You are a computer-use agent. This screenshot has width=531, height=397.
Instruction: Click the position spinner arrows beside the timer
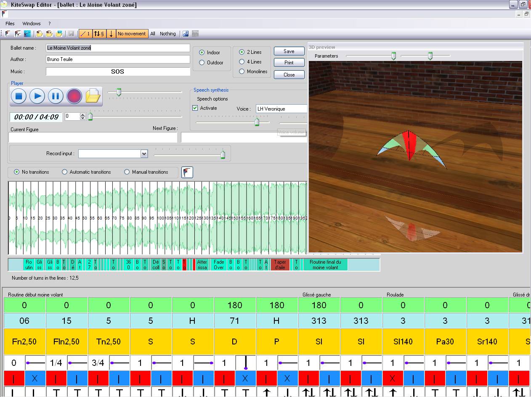83,116
